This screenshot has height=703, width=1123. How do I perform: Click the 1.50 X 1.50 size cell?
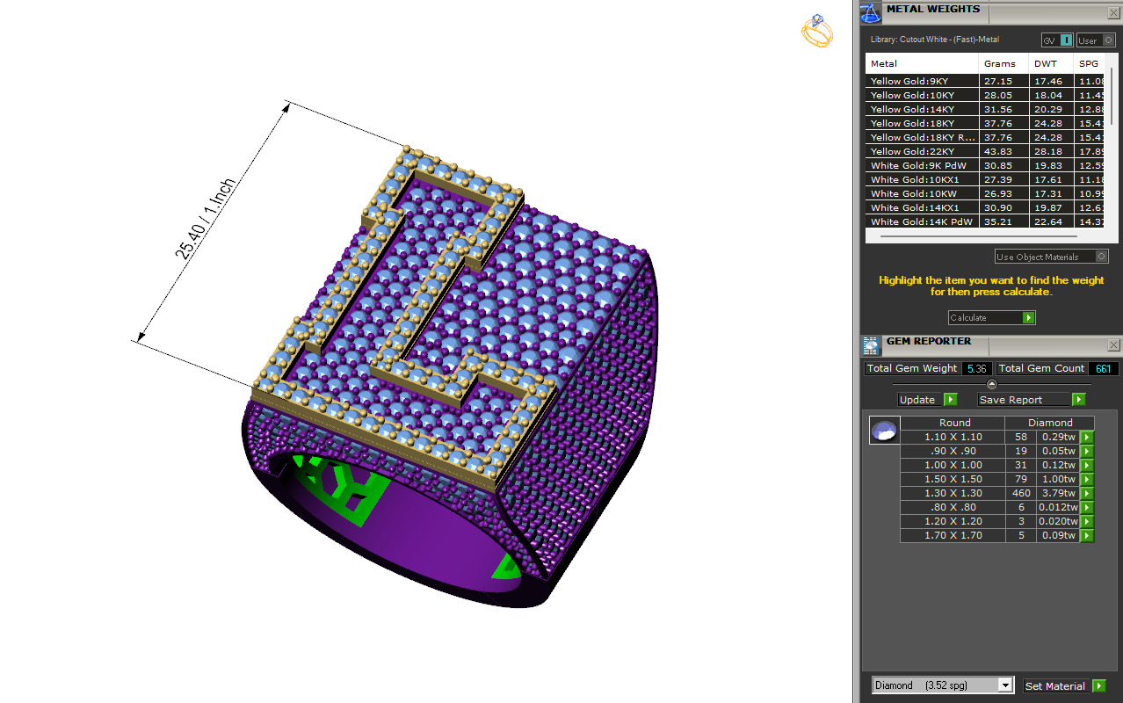coord(953,479)
